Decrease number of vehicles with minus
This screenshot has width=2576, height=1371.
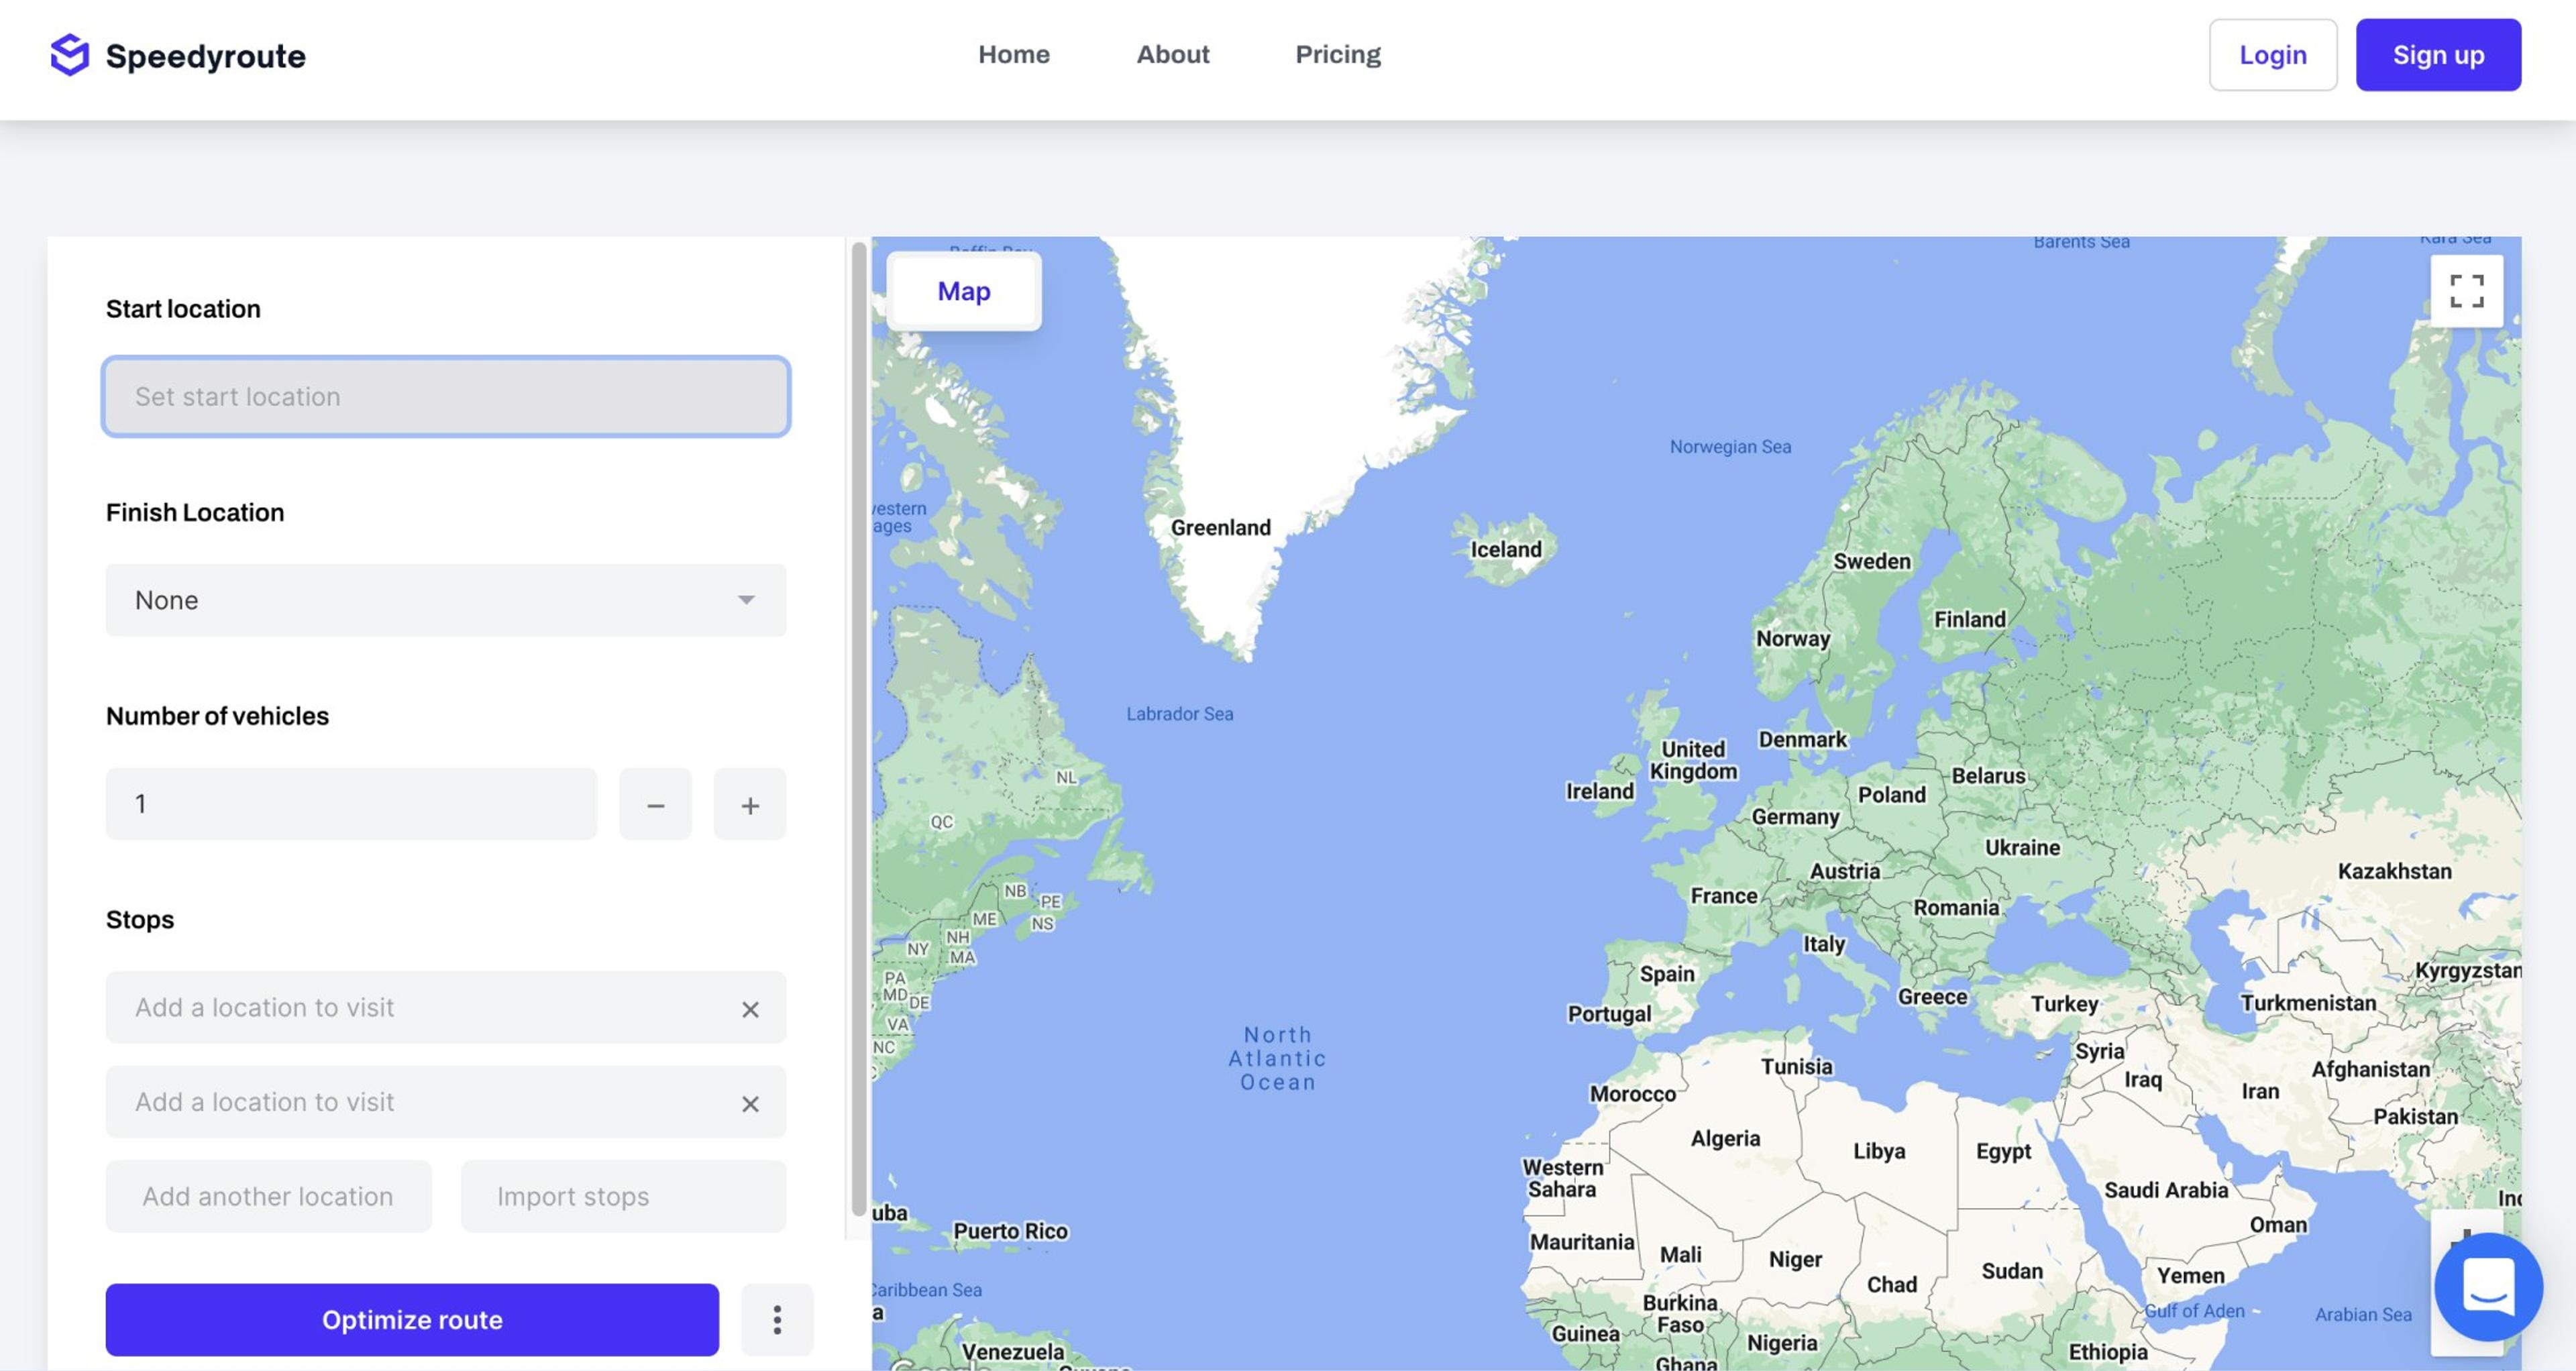click(x=655, y=805)
